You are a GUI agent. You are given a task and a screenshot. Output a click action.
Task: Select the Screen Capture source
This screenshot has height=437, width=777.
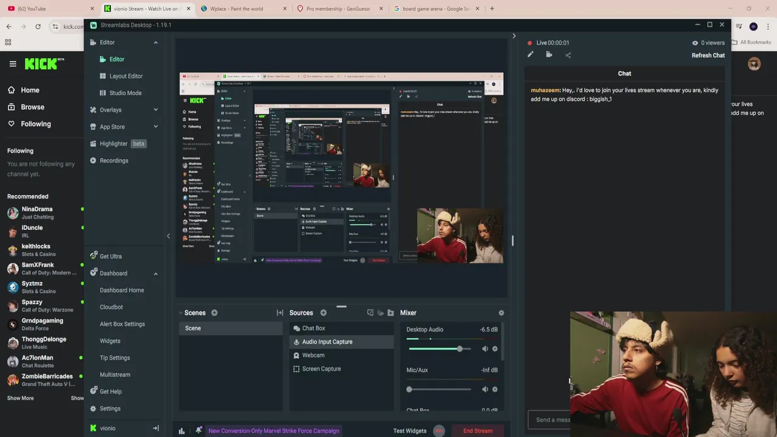pyautogui.click(x=341, y=369)
